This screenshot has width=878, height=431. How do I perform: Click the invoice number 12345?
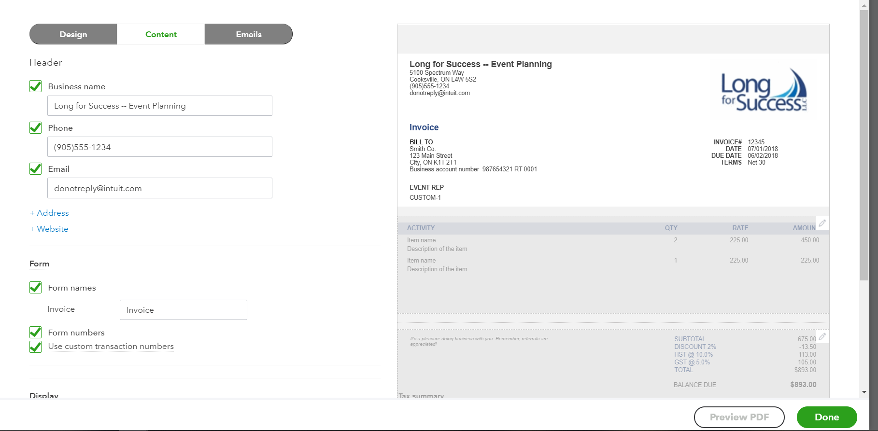point(756,142)
